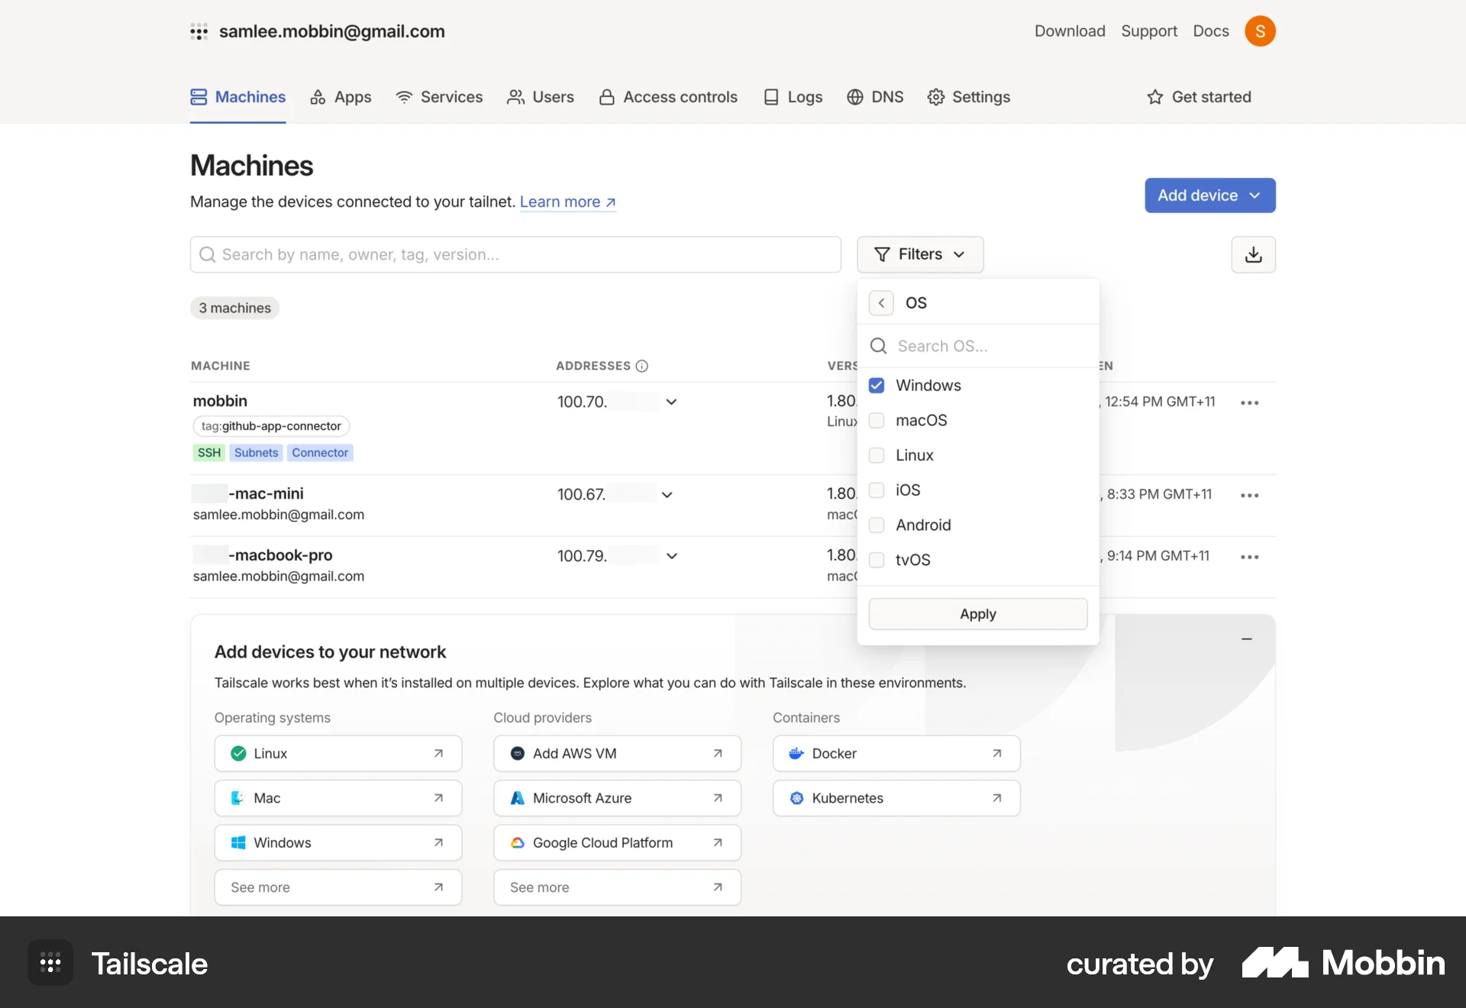
Task: Open the Learn more link
Action: [x=567, y=202]
